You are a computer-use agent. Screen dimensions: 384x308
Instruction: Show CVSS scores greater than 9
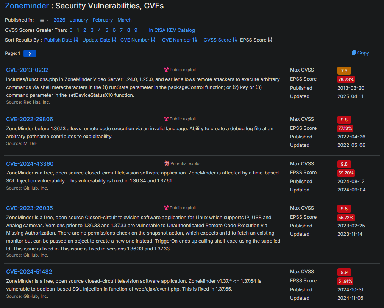click(136, 30)
